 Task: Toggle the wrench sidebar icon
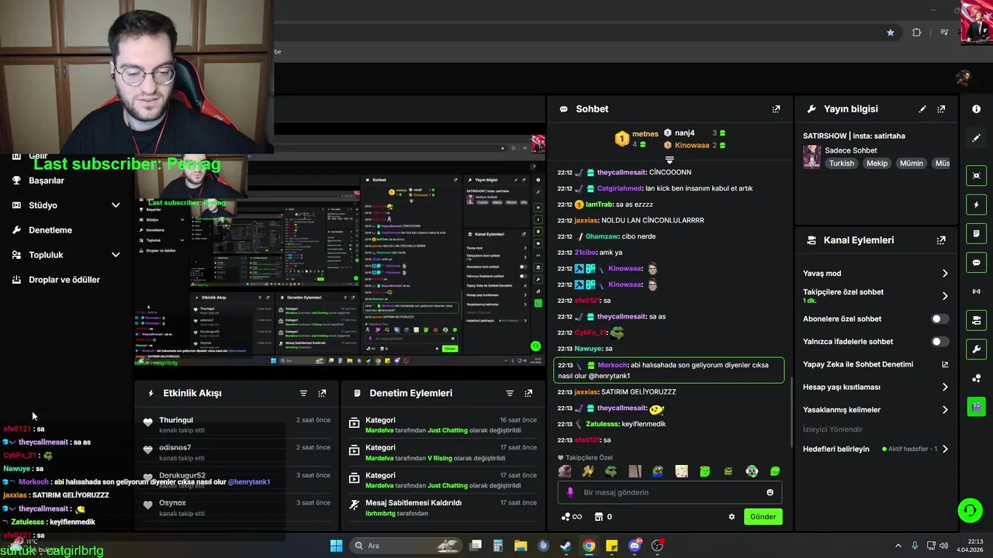pos(976,349)
